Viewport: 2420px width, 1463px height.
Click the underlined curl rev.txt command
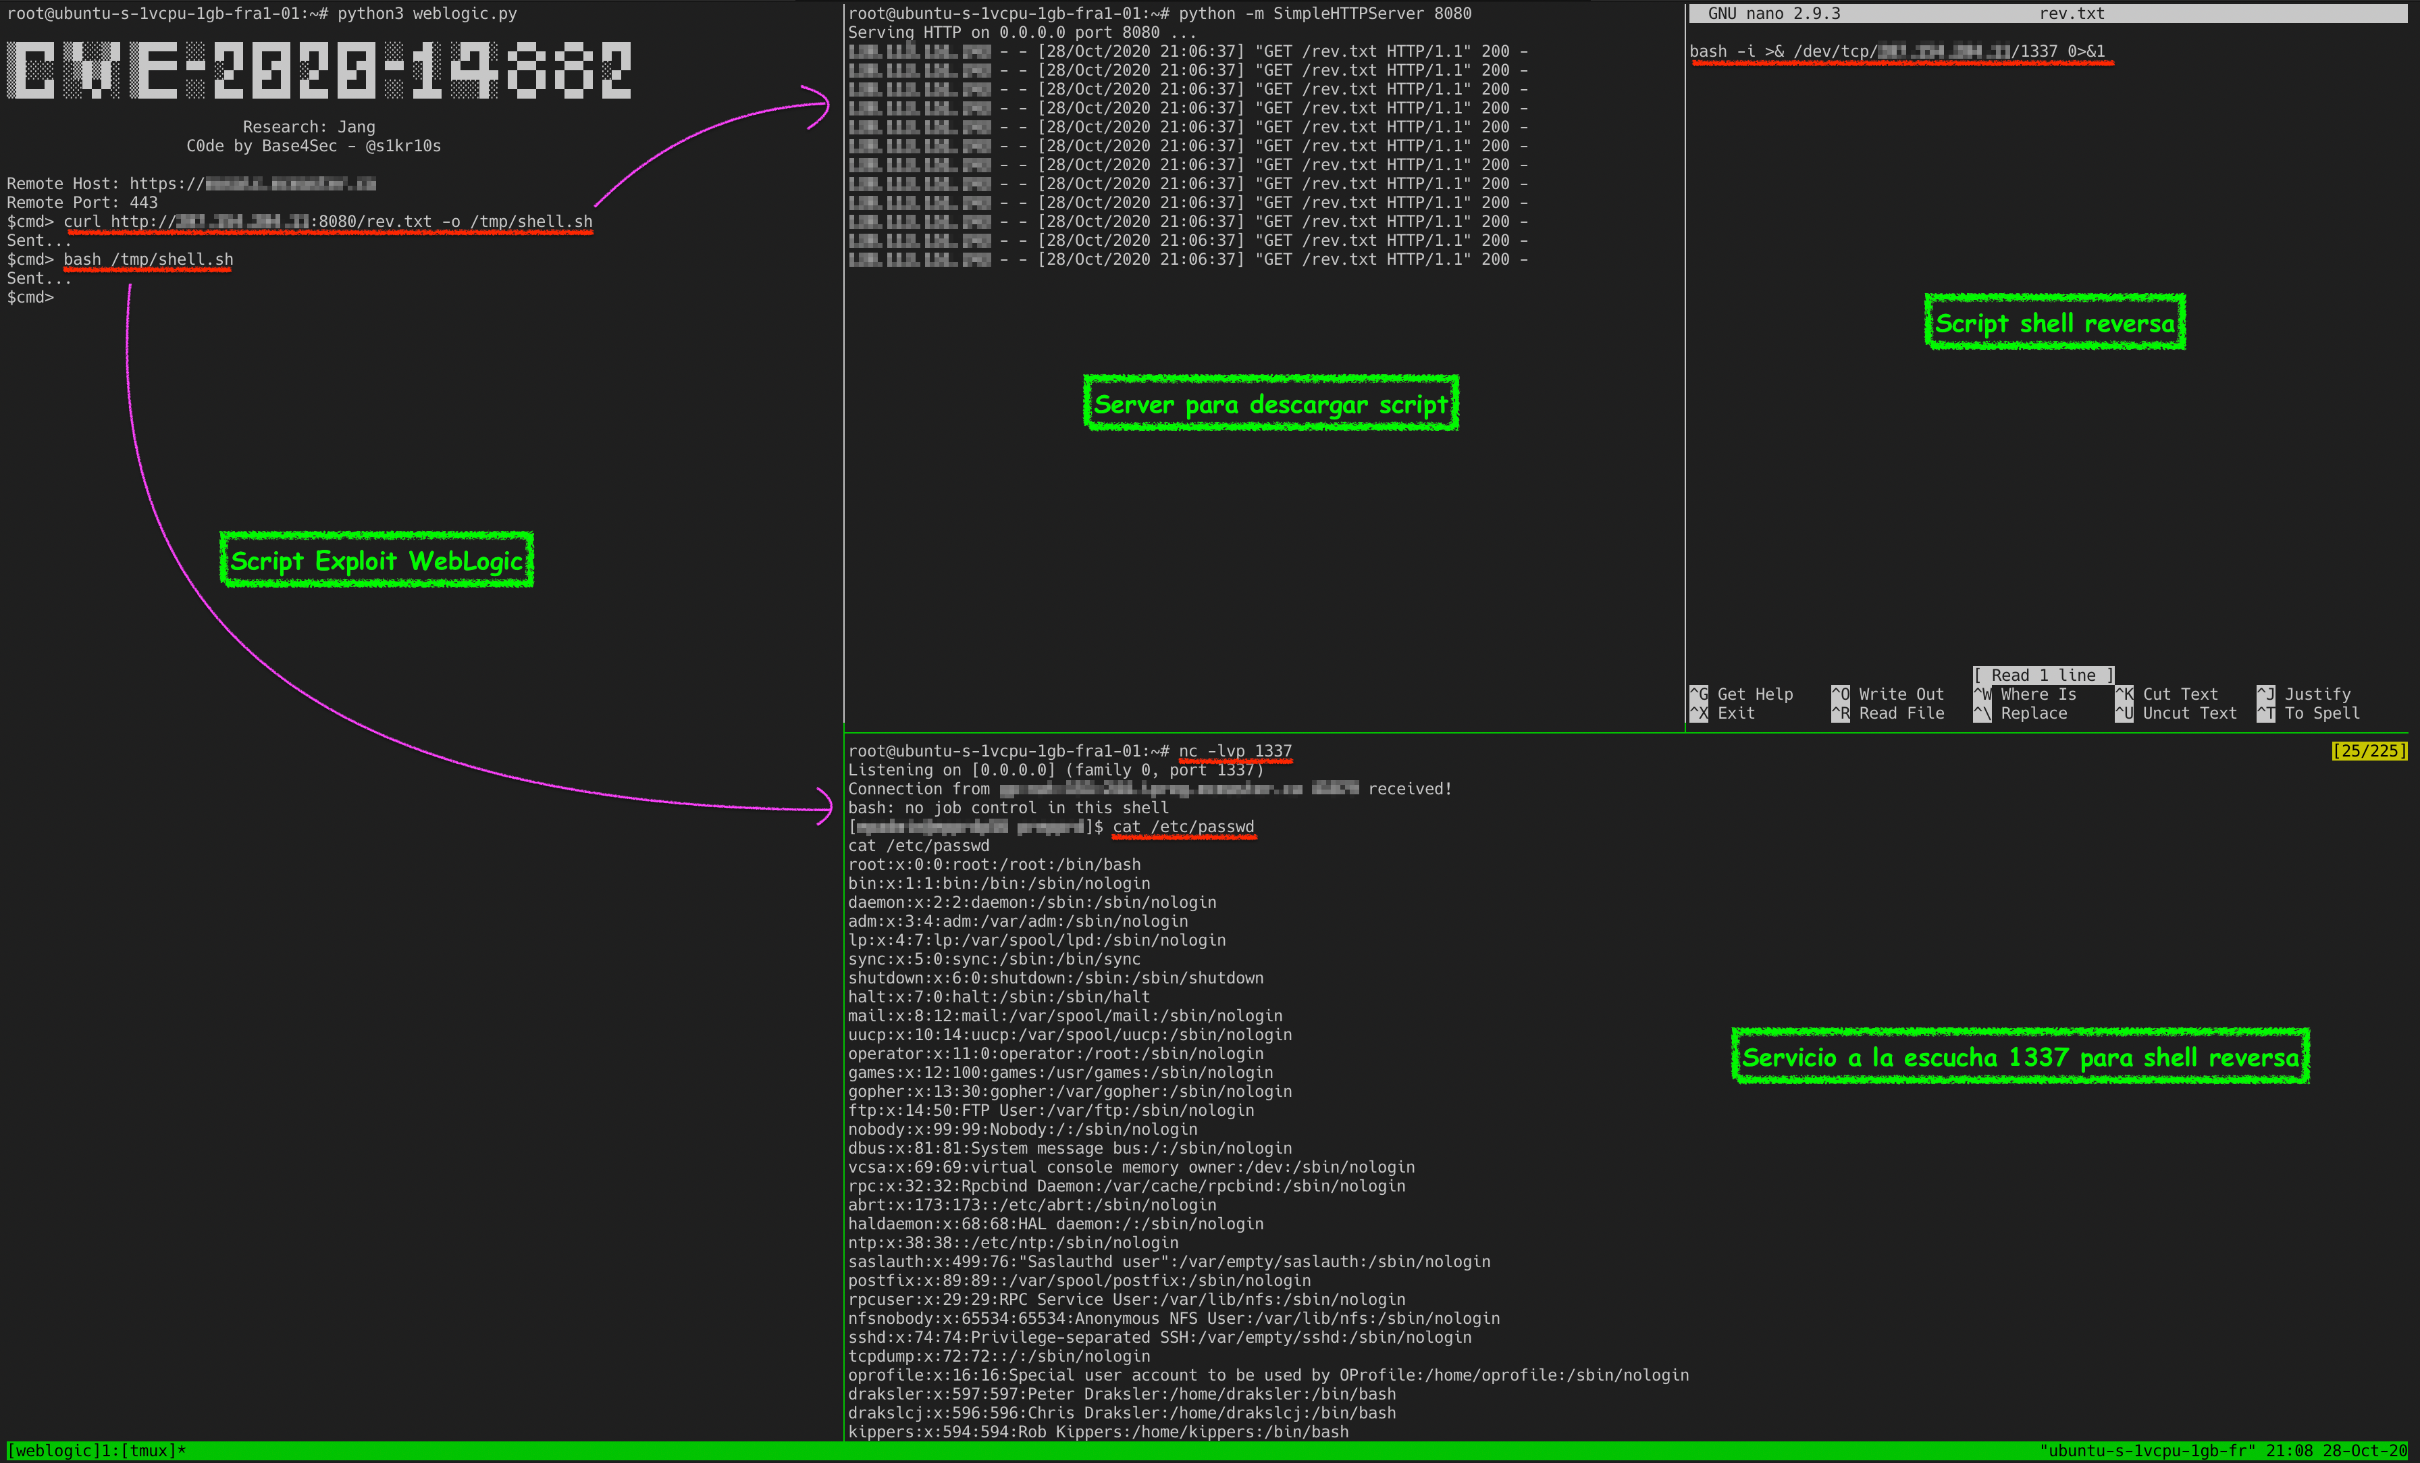click(x=328, y=222)
